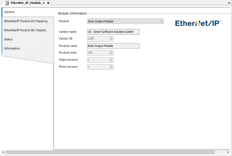Click the Vendor name field

click(114, 32)
